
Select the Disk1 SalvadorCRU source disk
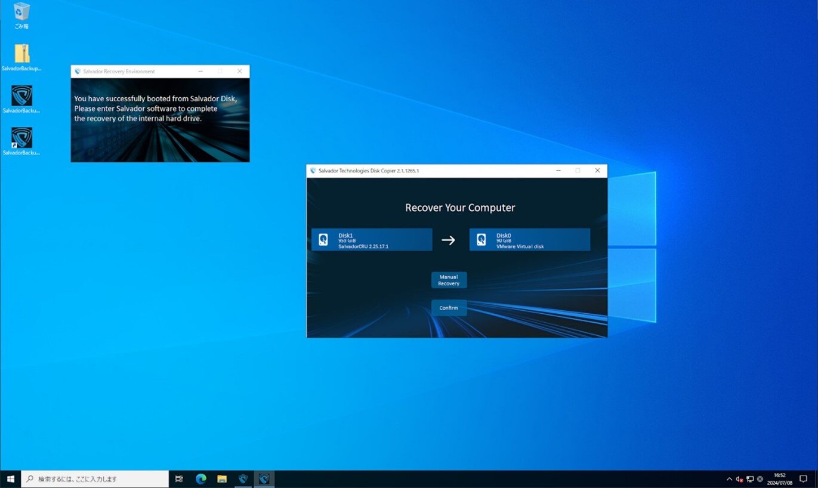372,239
